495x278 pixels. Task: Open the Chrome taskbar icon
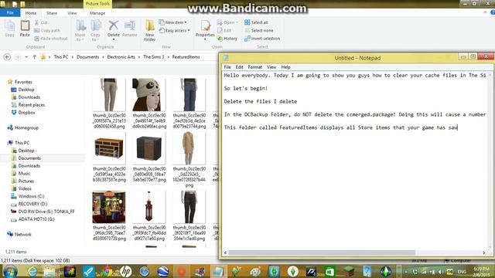[x=107, y=271]
